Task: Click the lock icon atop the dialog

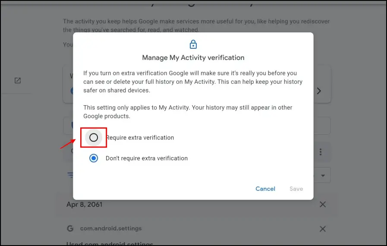Action: point(193,44)
